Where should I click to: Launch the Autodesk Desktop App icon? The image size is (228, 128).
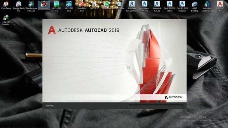click(207, 6)
